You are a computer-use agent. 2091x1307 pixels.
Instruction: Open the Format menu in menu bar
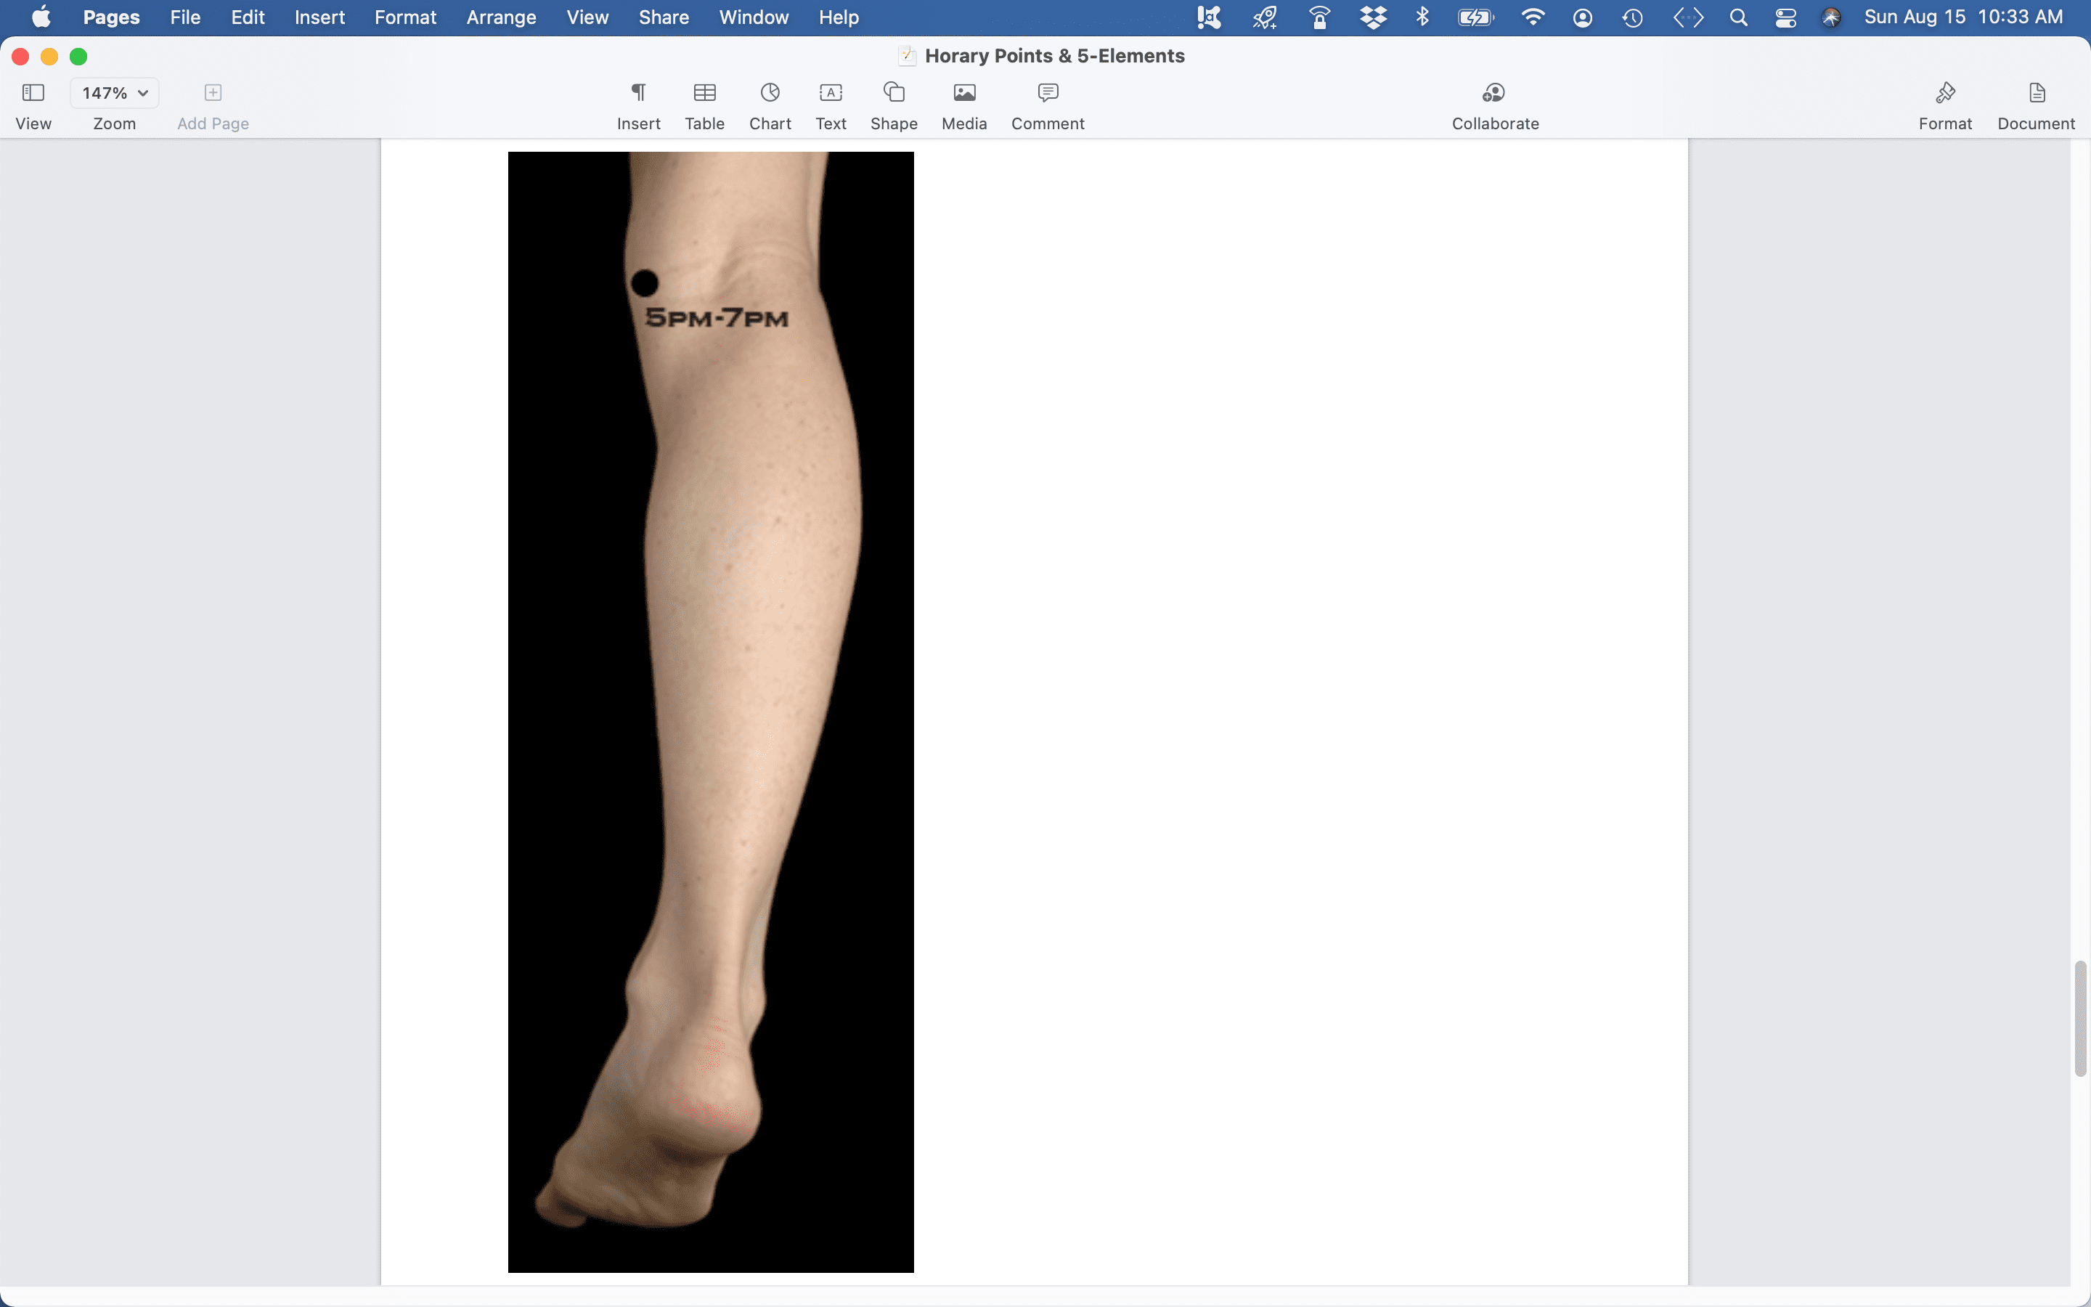pos(405,17)
